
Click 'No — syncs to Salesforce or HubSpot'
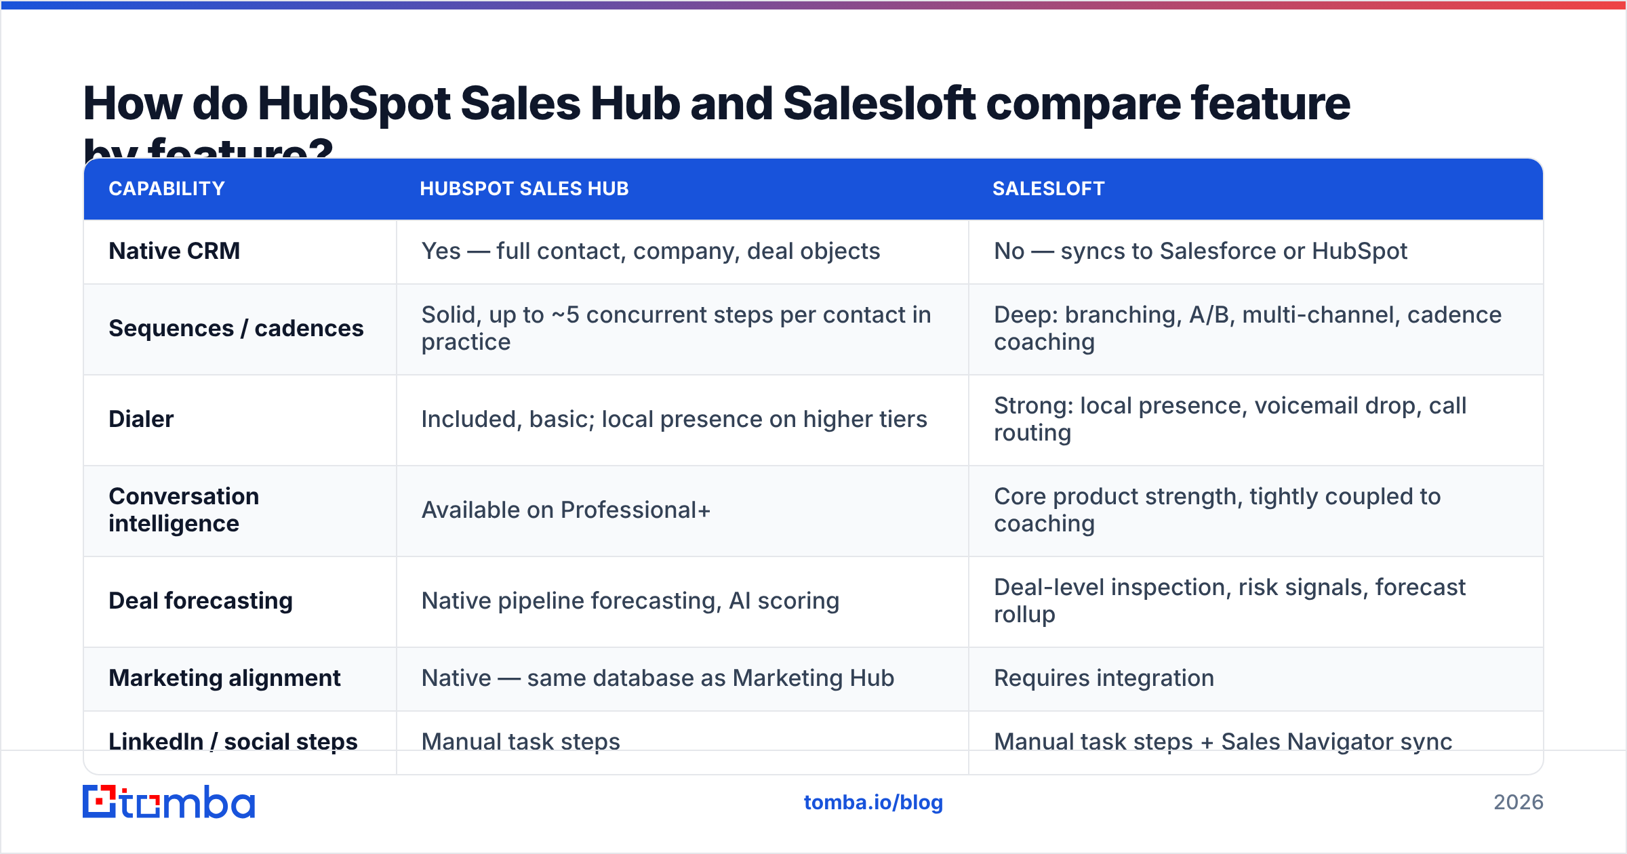coord(1201,251)
